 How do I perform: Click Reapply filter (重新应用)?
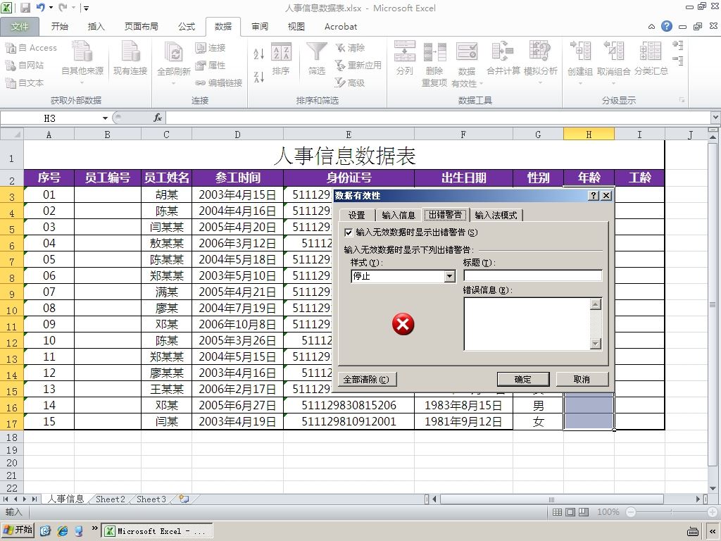point(358,65)
